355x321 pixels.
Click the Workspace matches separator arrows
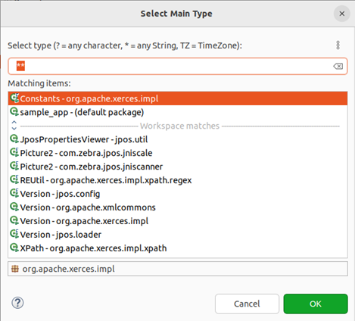pos(14,126)
